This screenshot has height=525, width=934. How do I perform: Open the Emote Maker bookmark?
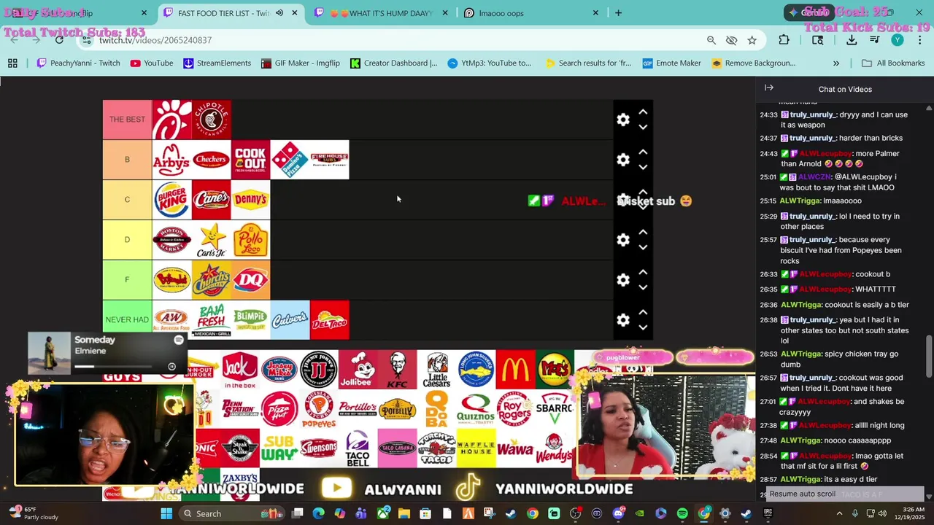pyautogui.click(x=671, y=63)
